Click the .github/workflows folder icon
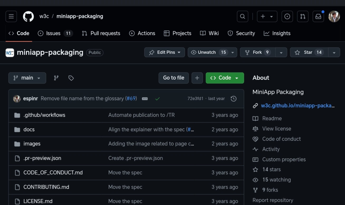Screen dimensions: 345x205 pos(17,115)
